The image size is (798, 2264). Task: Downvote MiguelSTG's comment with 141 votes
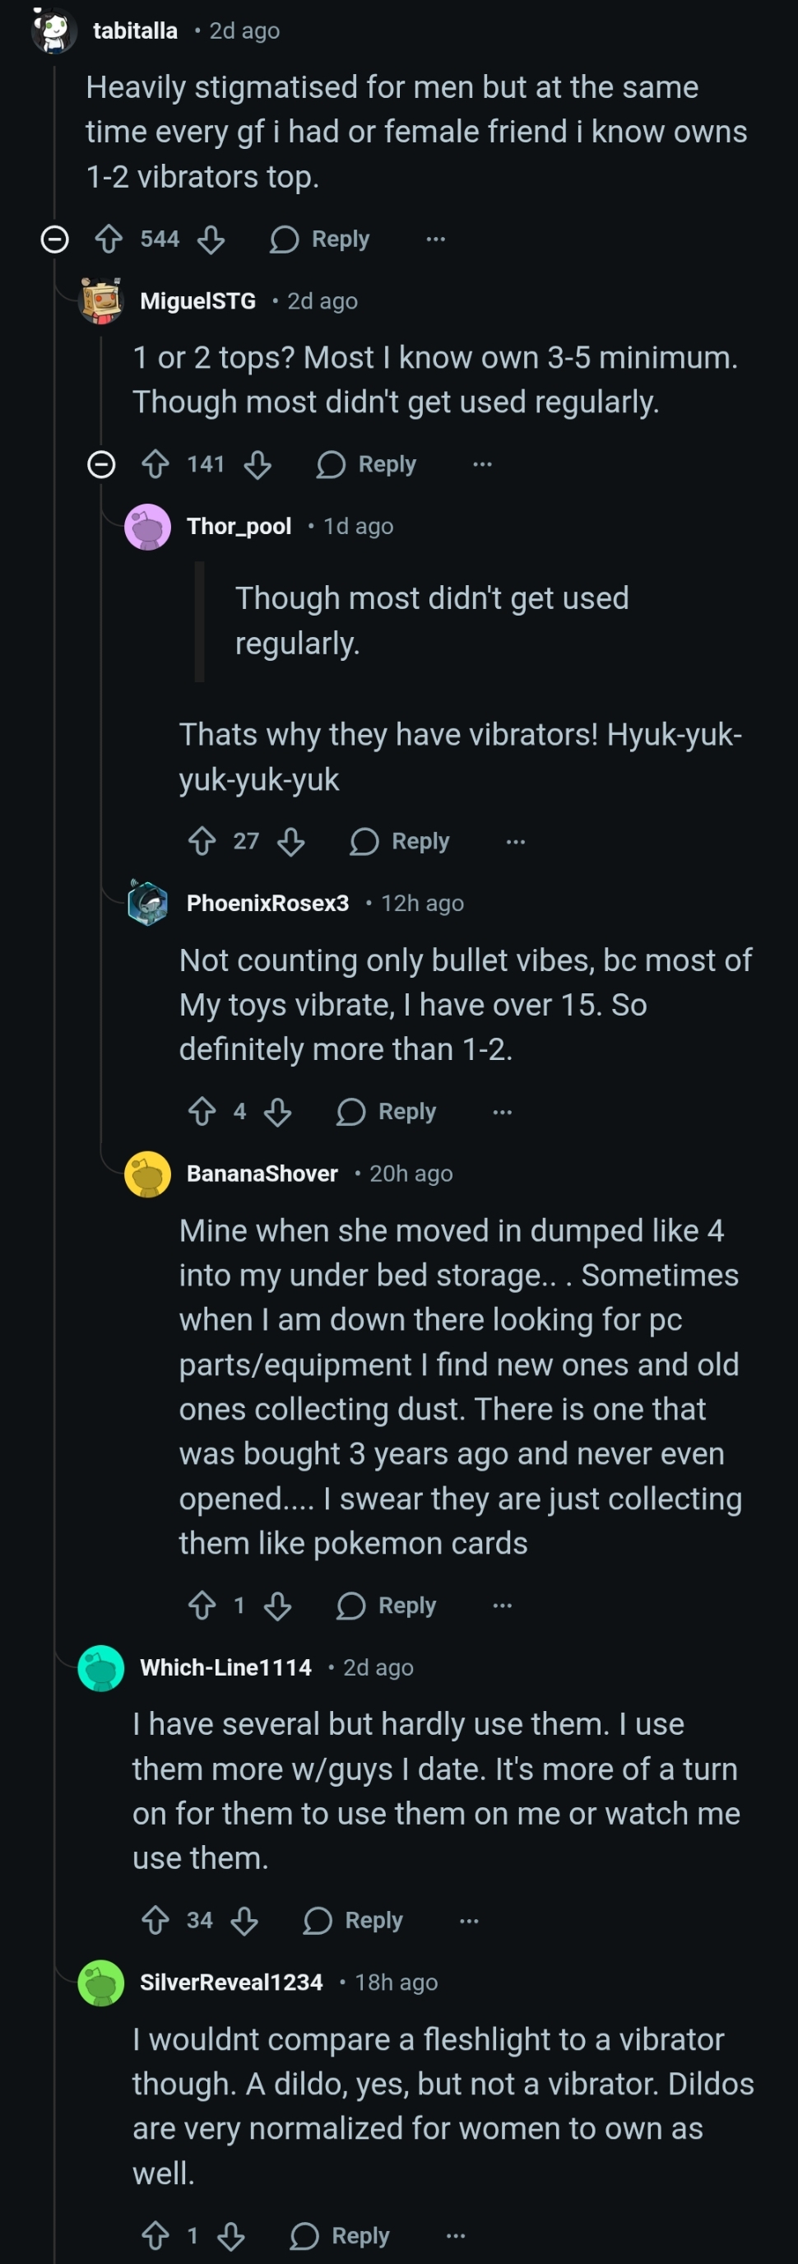[257, 464]
